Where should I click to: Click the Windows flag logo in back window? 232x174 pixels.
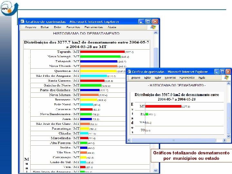(x=153, y=27)
